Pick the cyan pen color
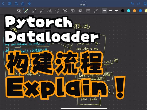Viewport: 147px width, 110px height. [129, 11]
